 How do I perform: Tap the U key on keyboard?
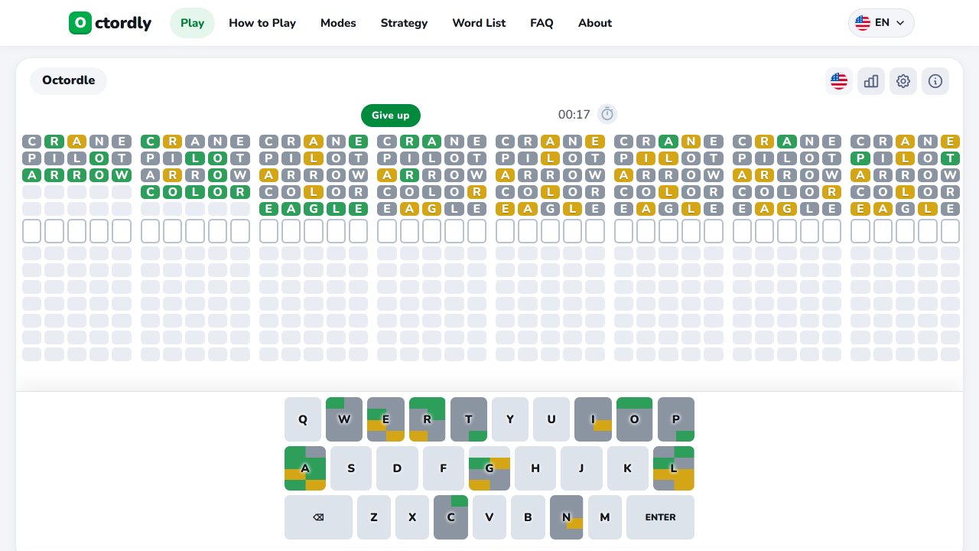(x=551, y=419)
